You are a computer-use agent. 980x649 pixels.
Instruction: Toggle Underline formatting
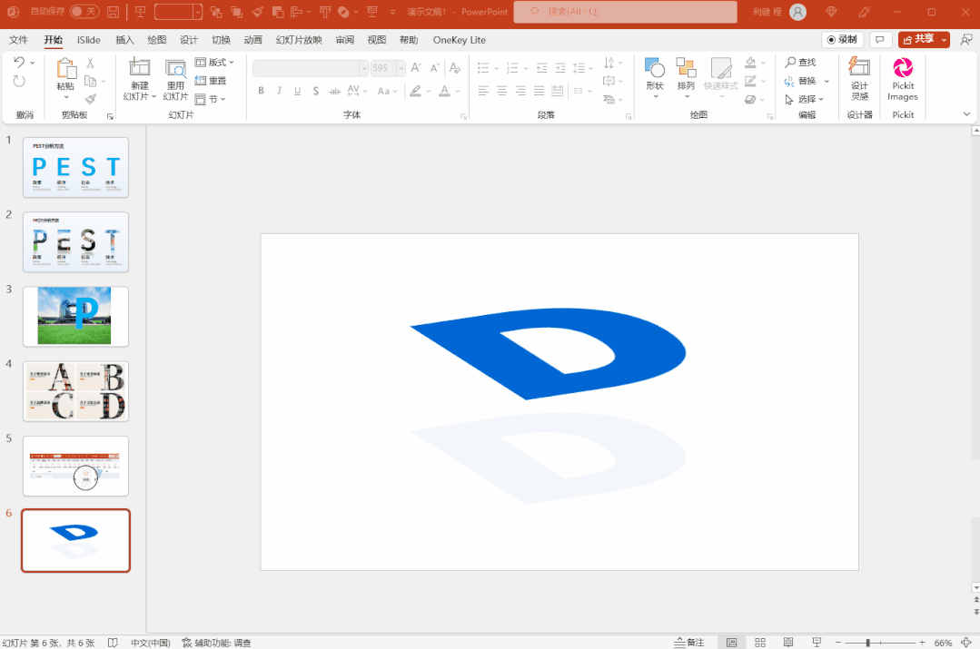[298, 91]
